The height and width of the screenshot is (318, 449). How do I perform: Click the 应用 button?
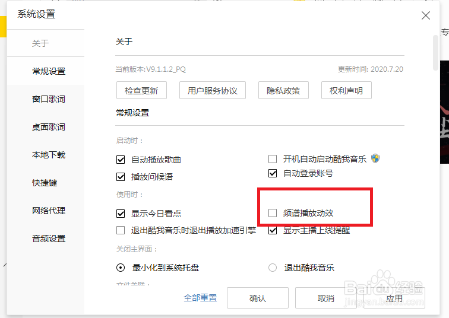tap(394, 298)
